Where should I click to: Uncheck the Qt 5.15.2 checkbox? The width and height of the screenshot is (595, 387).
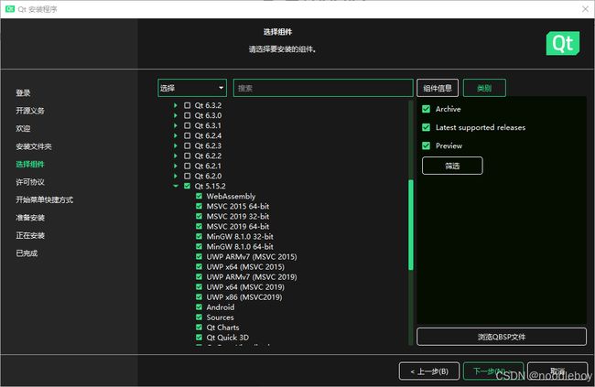[187, 186]
